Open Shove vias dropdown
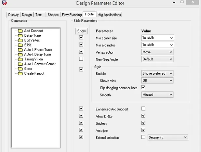 coord(157,81)
